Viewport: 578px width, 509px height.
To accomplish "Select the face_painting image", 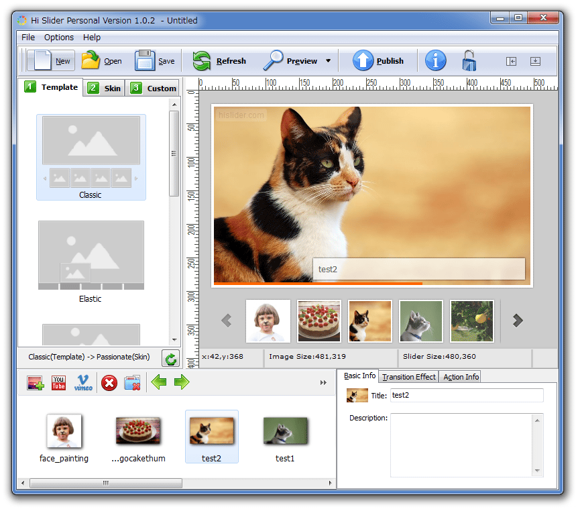I will point(64,437).
